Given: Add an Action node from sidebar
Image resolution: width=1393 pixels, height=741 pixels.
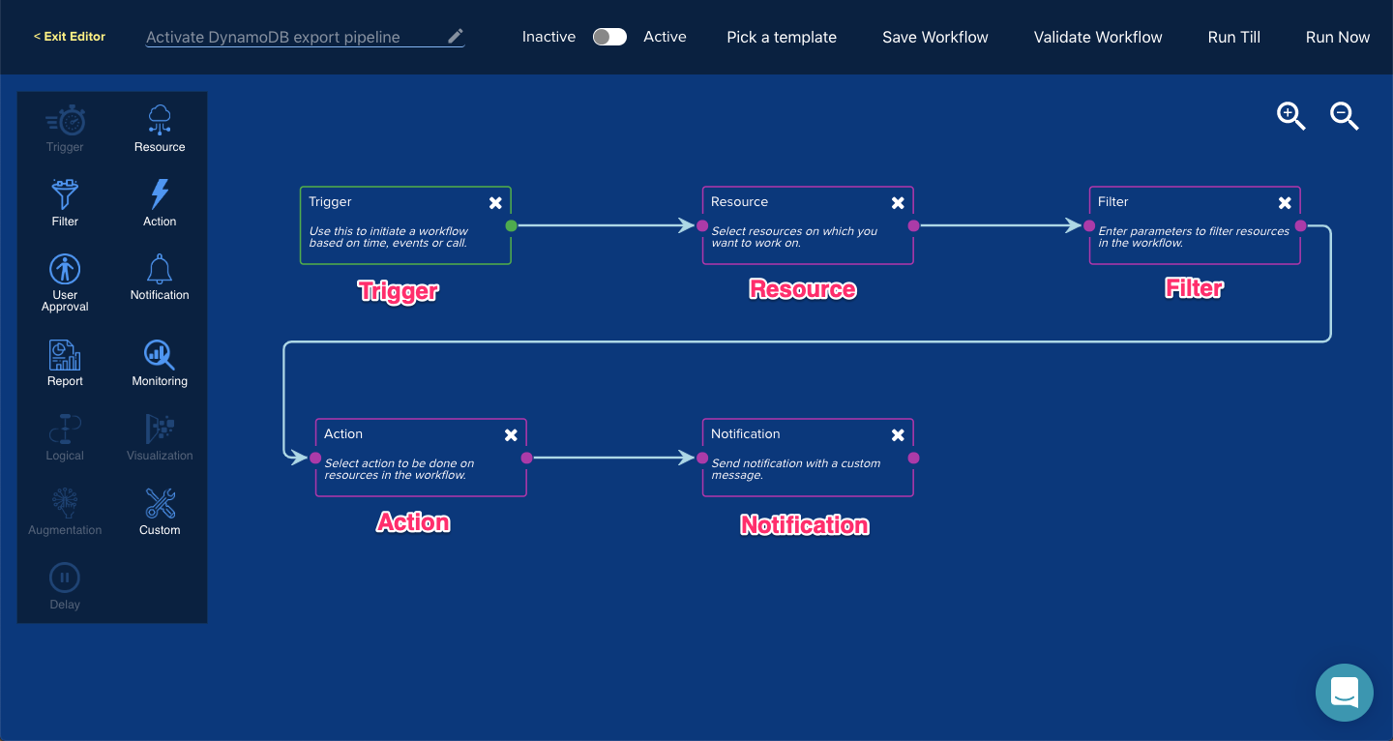Looking at the screenshot, I should 160,194.
